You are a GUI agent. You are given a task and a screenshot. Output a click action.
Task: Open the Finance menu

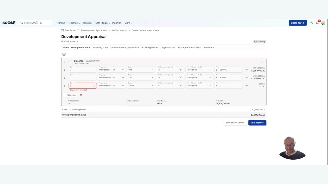tap(75, 23)
